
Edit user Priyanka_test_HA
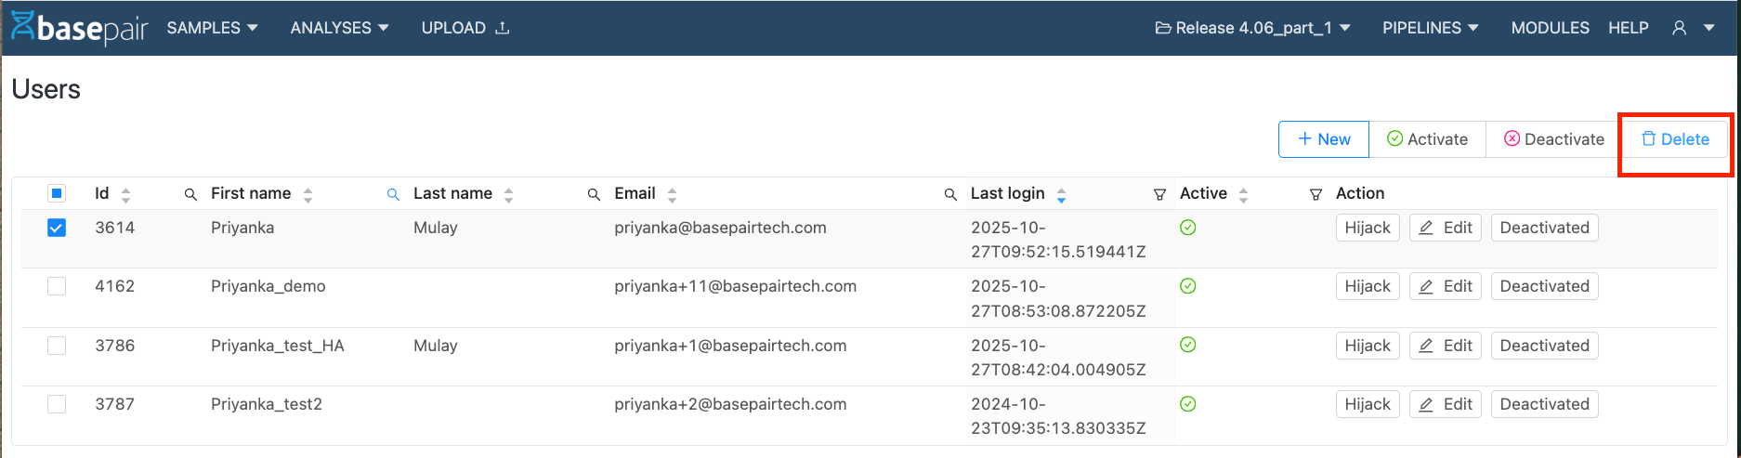click(1445, 346)
